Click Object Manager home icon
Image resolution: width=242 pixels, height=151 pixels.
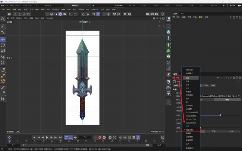click(x=234, y=17)
